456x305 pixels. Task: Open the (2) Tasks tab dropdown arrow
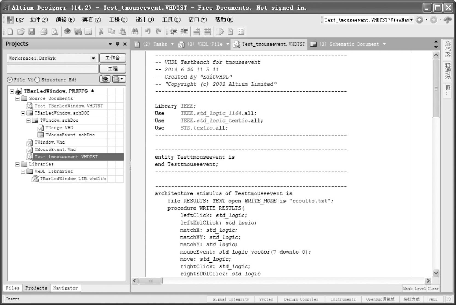[x=172, y=44]
